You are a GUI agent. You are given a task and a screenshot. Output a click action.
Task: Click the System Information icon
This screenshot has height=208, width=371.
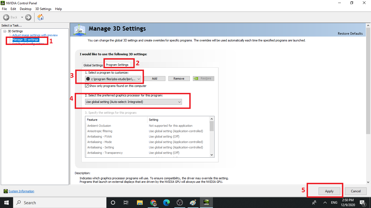pyautogui.click(x=5, y=191)
